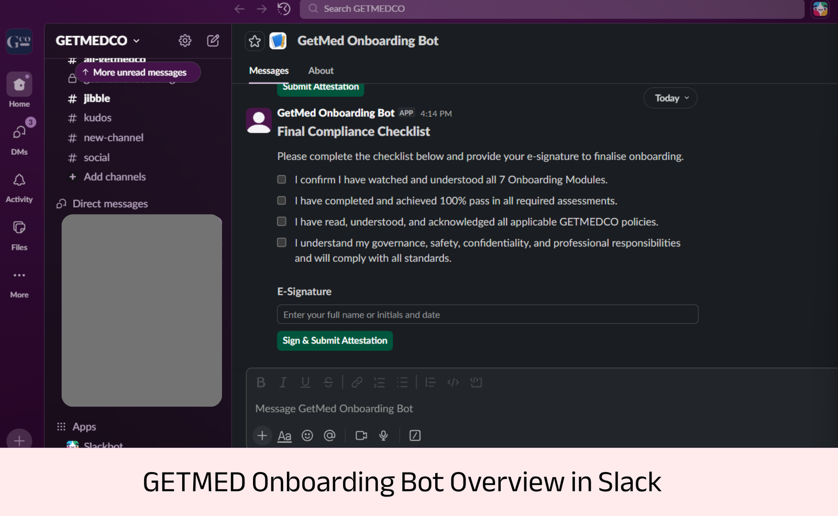838x516 pixels.
Task: Click the E-Signature name input field
Action: coord(487,315)
